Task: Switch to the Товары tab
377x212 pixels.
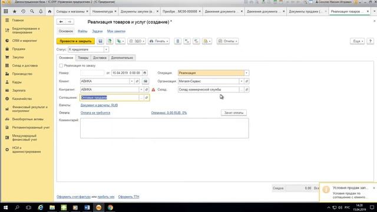Action: tap(83, 58)
